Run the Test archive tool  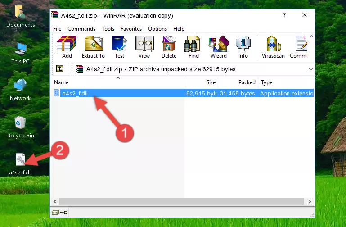119,47
